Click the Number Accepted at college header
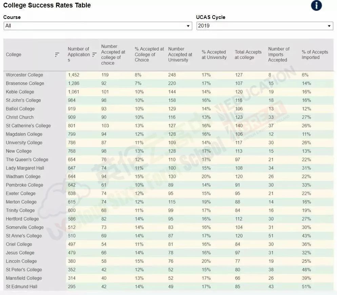 click(113, 55)
